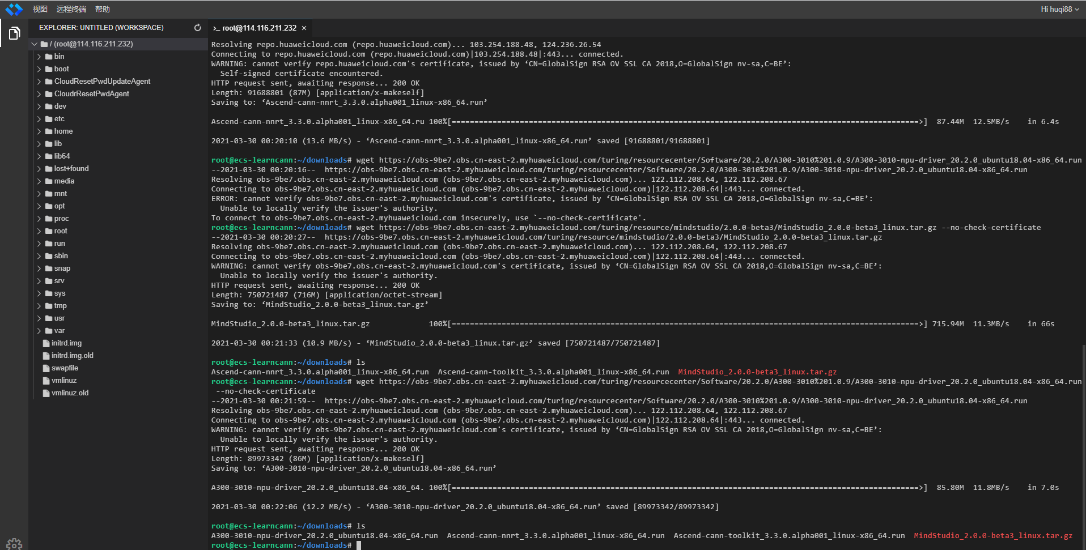The image size is (1086, 550).
Task: Select the swapfile file icon
Action: [x=46, y=368]
